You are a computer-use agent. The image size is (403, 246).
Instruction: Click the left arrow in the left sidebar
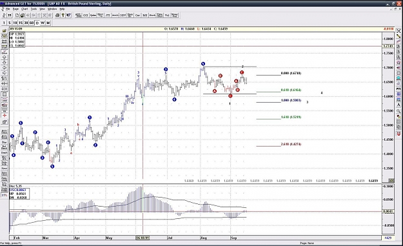[x=5, y=68]
